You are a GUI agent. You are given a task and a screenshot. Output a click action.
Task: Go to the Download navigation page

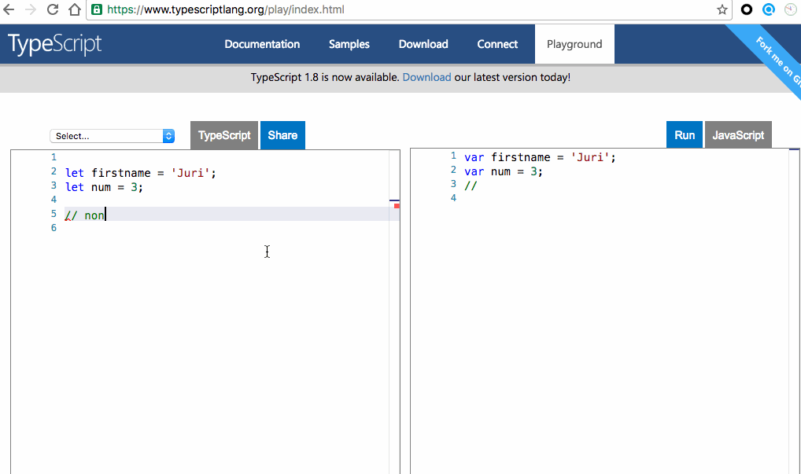[423, 44]
